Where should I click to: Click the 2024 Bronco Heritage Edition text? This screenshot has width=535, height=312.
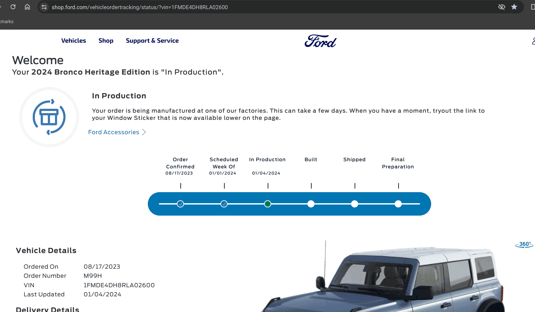[91, 72]
